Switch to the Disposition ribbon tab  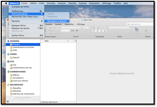(x=69, y=24)
